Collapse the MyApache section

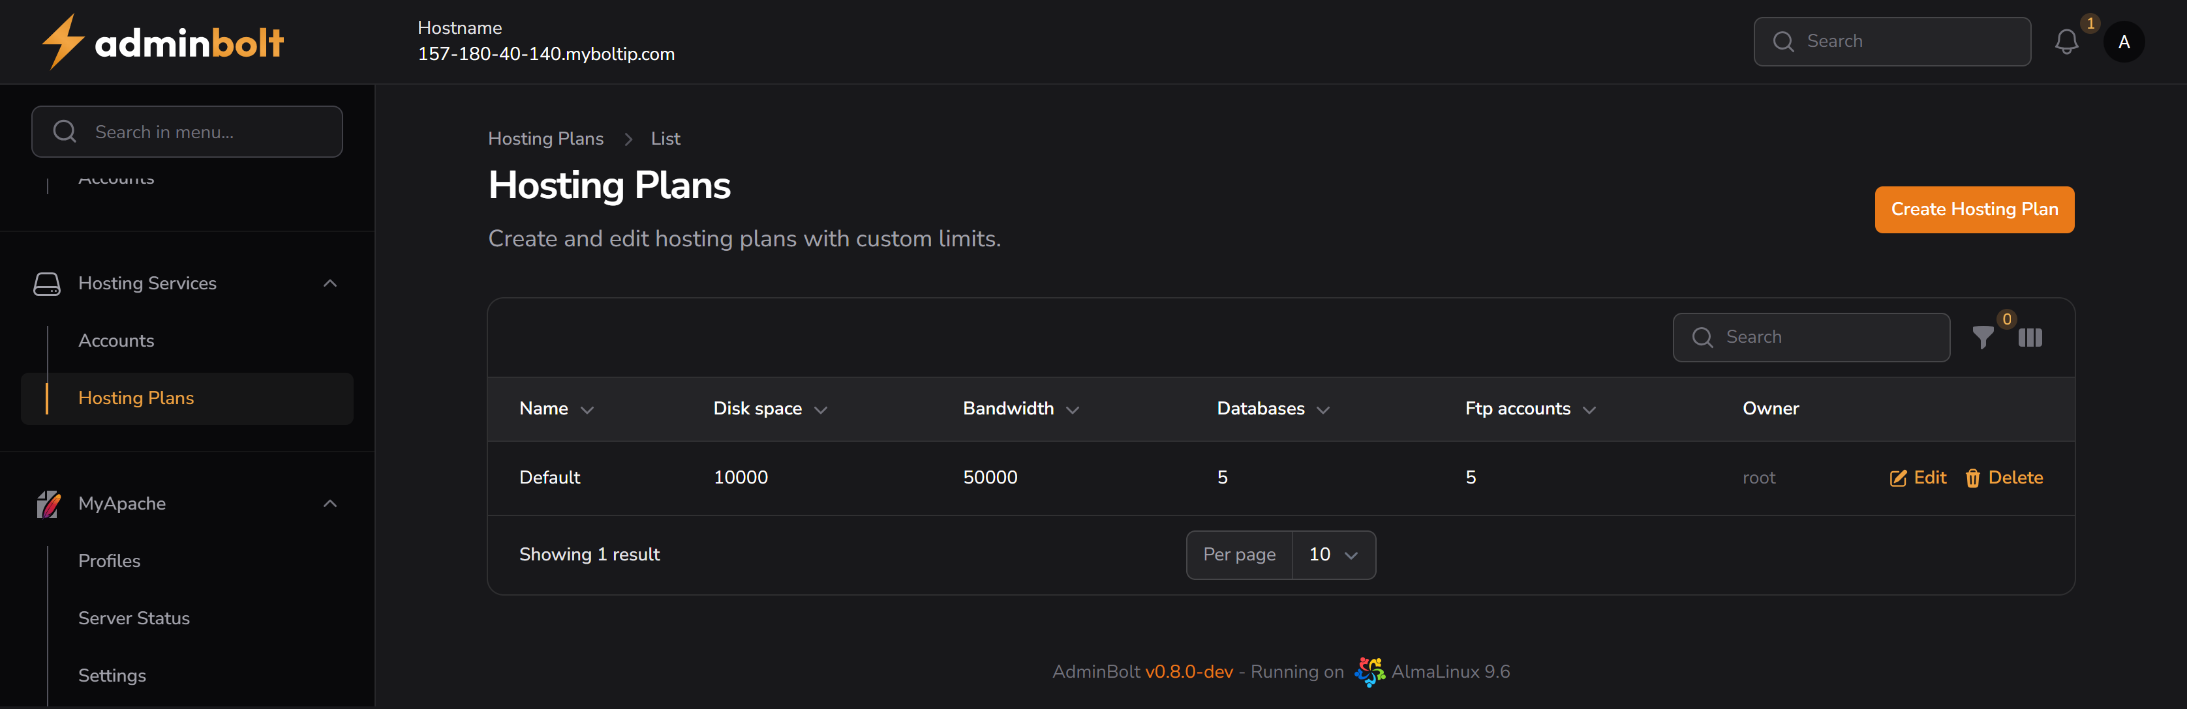[x=330, y=504]
